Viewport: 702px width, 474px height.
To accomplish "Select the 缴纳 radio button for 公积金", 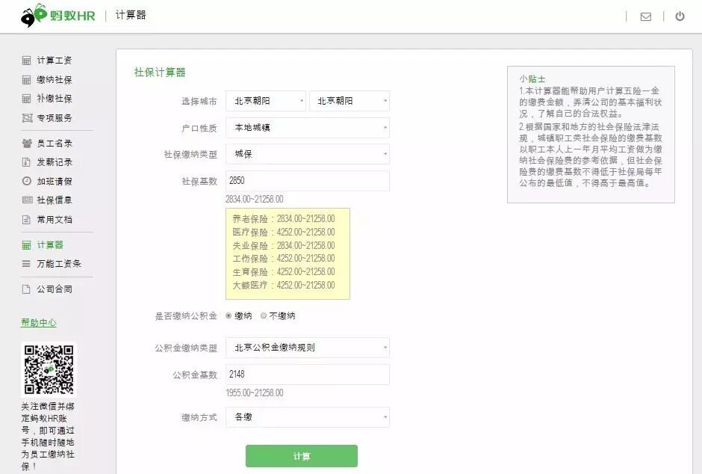I will tap(230, 316).
